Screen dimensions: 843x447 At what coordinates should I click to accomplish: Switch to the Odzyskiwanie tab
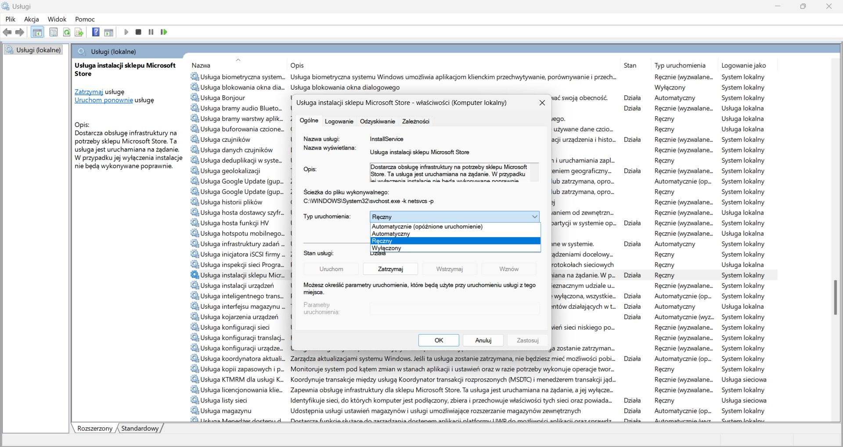pyautogui.click(x=378, y=121)
